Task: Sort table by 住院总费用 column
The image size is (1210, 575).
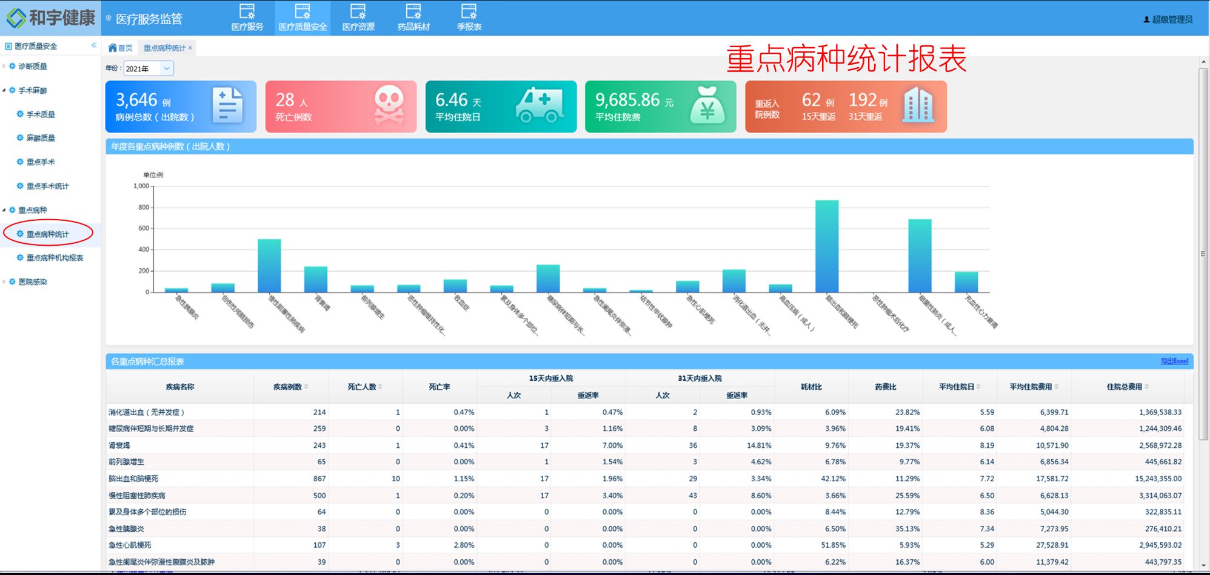Action: (x=1146, y=387)
